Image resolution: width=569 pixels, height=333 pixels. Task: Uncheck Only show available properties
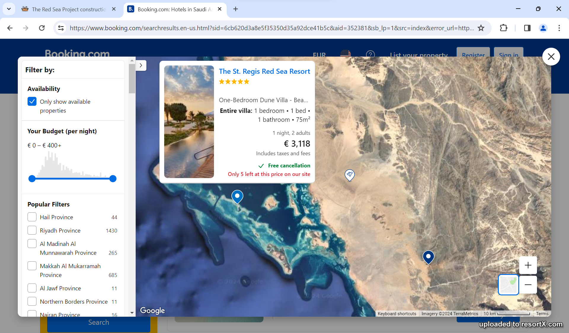[x=32, y=102]
